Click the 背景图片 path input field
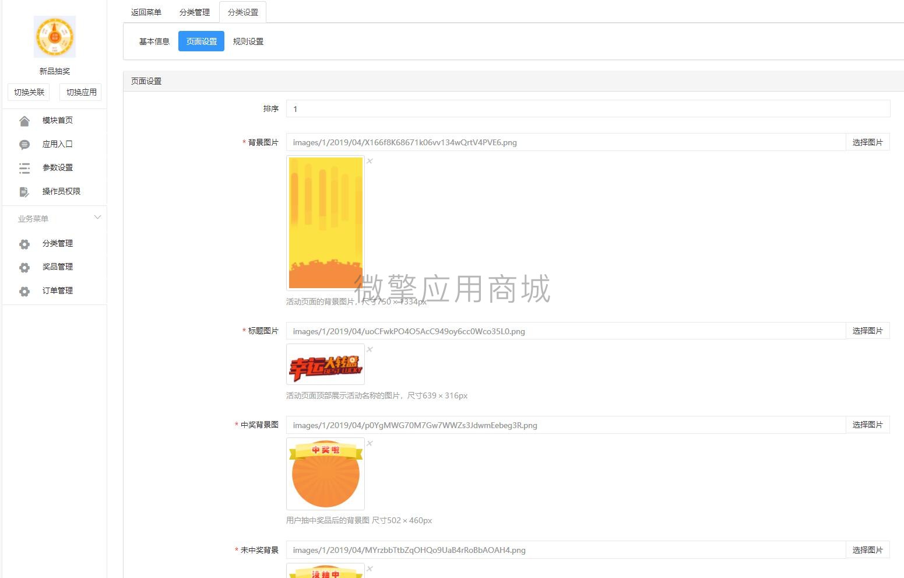Image resolution: width=904 pixels, height=578 pixels. pyautogui.click(x=566, y=142)
